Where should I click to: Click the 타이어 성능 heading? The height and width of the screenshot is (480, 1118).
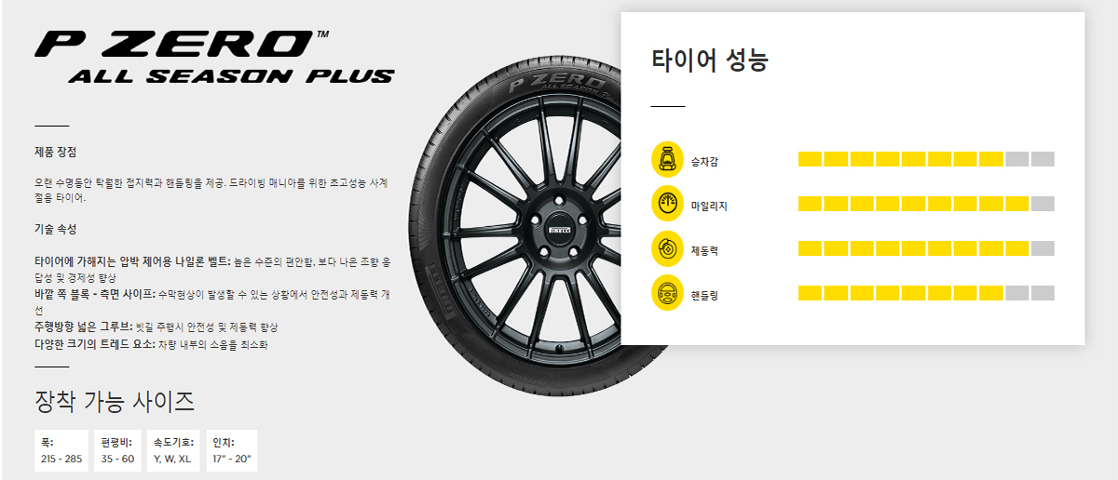tap(710, 60)
